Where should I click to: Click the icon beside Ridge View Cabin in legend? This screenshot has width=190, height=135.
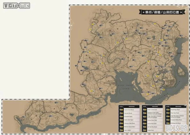[145, 117]
